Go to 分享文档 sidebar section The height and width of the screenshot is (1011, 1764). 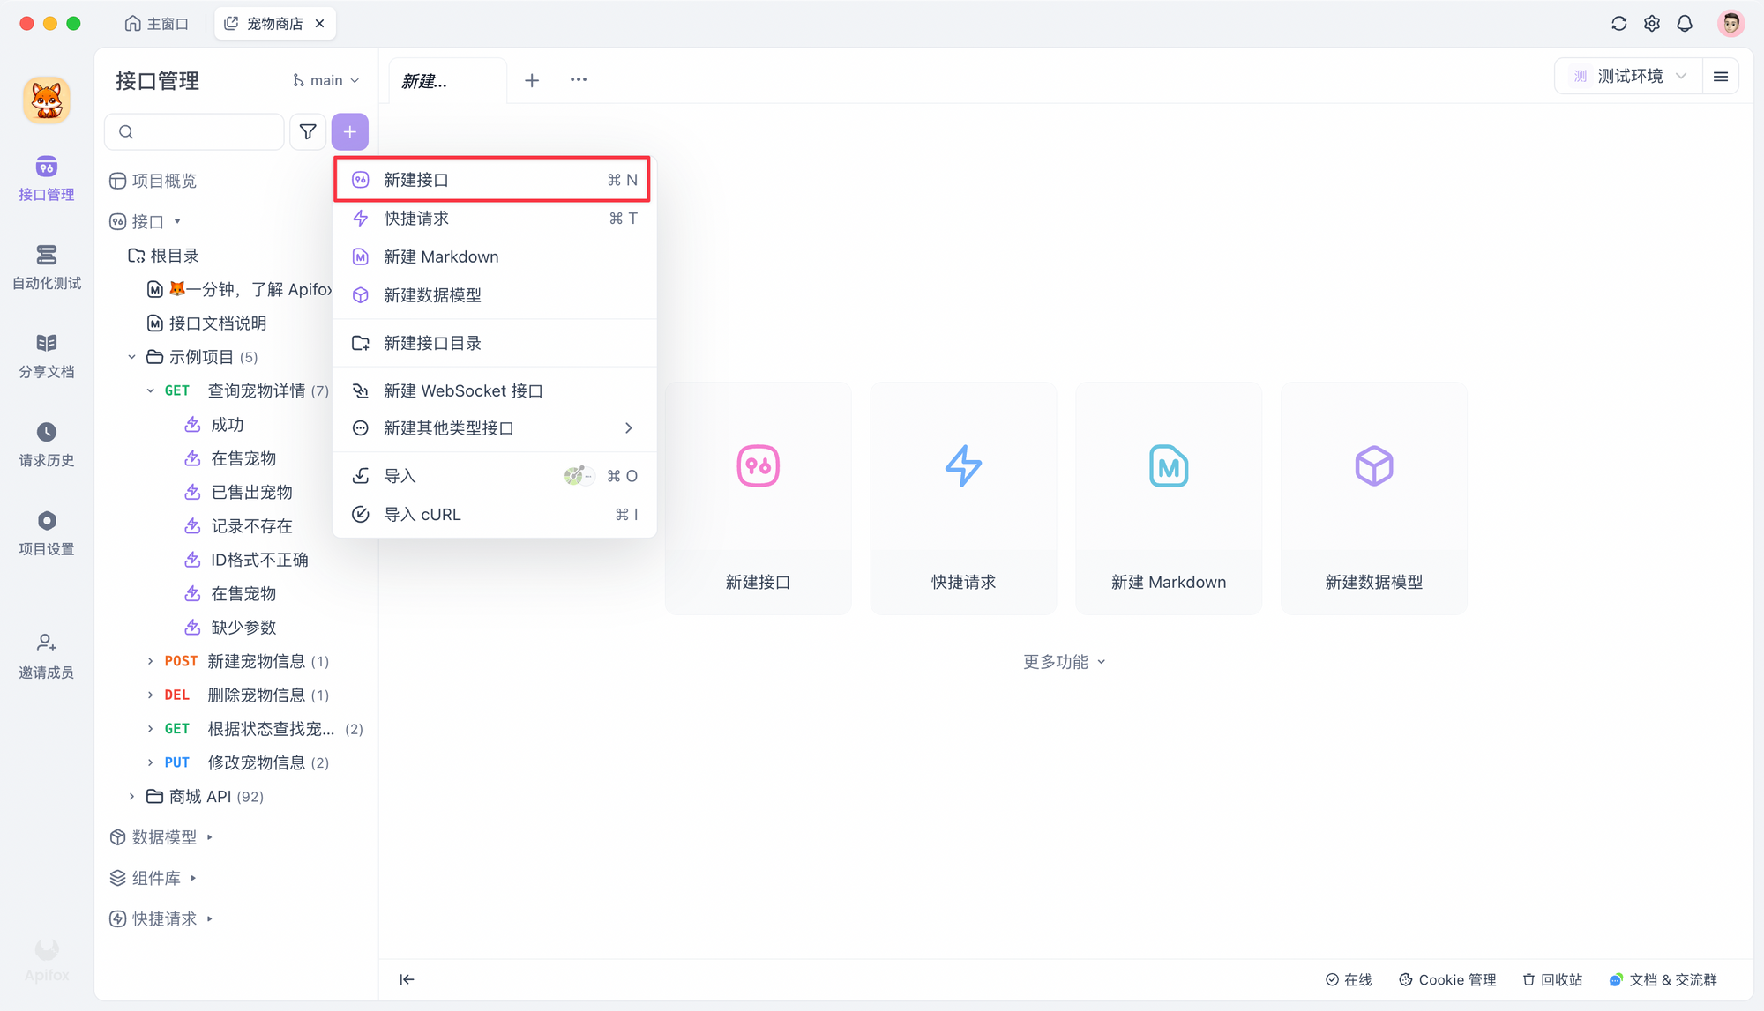pos(47,356)
